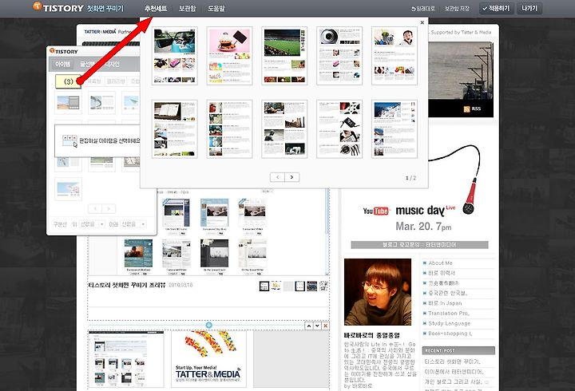The width and height of the screenshot is (575, 391).
Task: Click the Tistory screenshot thumbnail in bottom block
Action: click(x=126, y=359)
